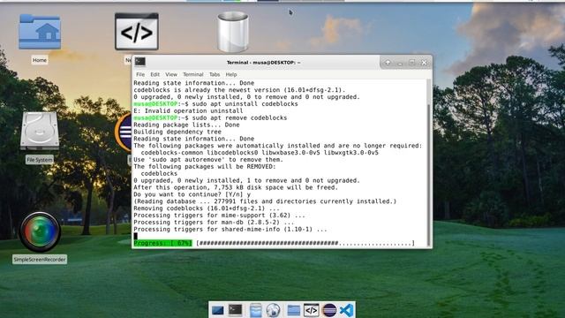Open the File menu in Terminal

pos(140,74)
